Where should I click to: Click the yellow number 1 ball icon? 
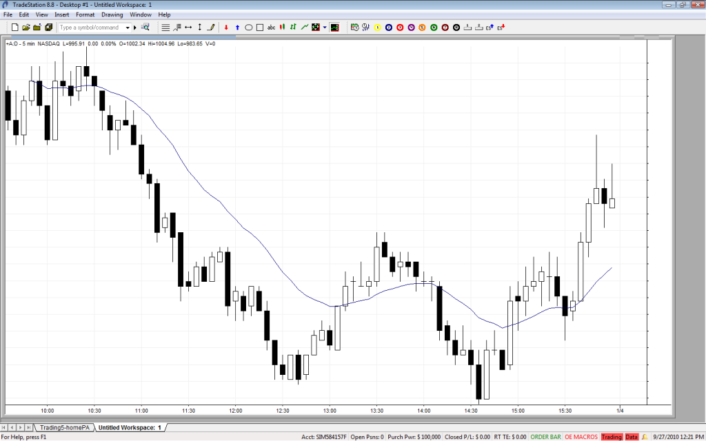(377, 28)
